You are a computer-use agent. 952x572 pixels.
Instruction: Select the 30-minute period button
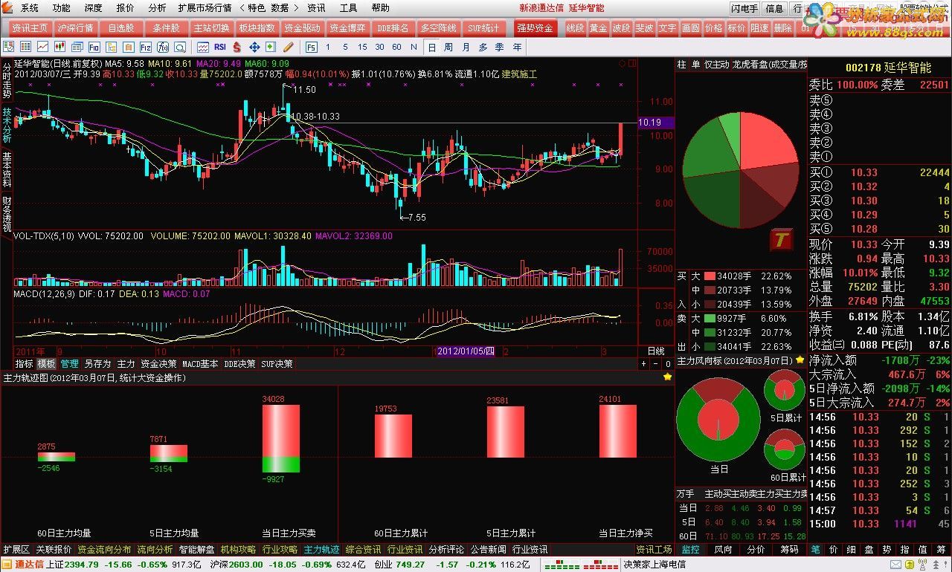pos(379,47)
